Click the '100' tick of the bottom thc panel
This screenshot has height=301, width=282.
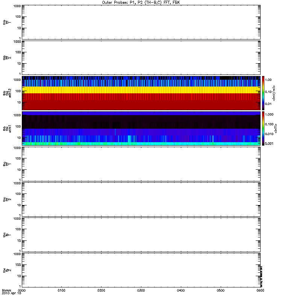(18, 265)
